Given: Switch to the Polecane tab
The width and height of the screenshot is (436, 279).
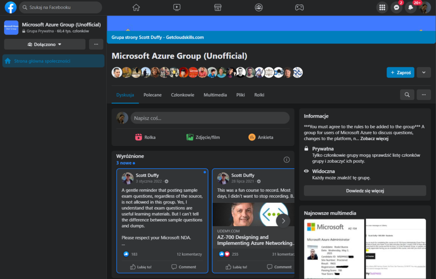Looking at the screenshot, I should (x=152, y=95).
